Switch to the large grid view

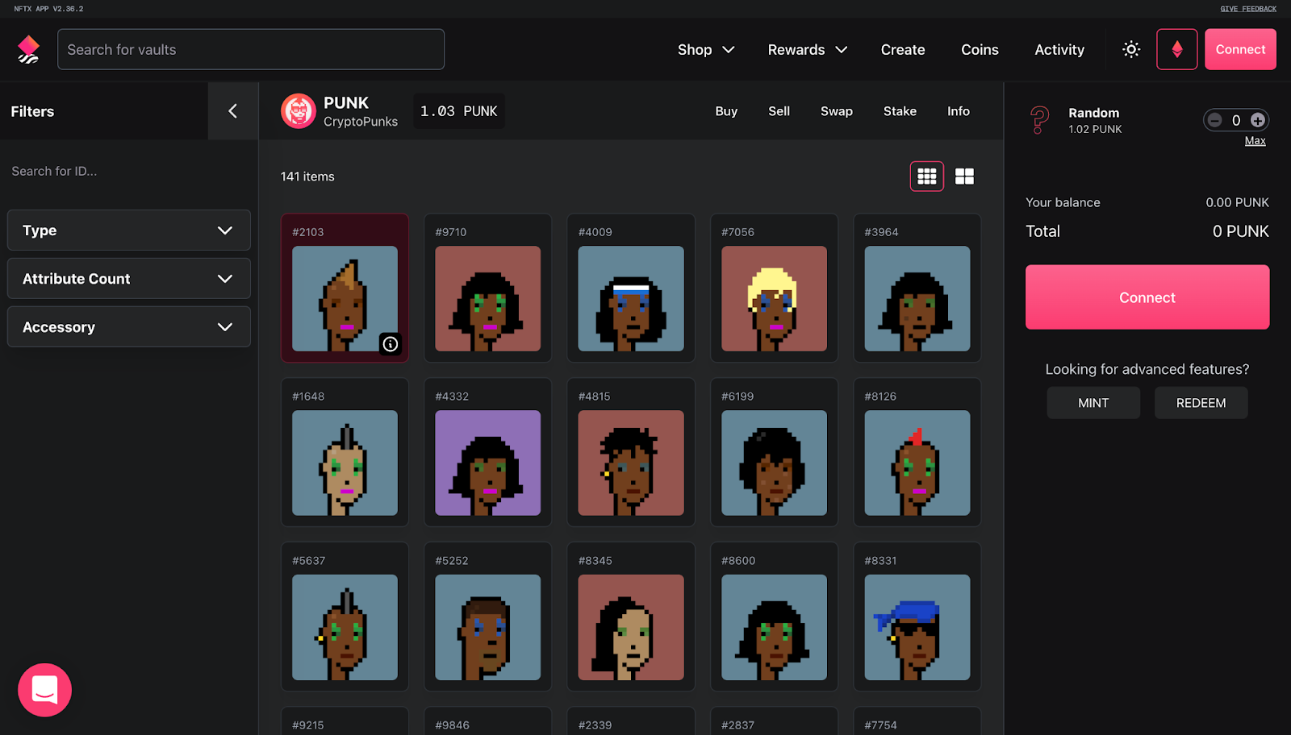964,176
